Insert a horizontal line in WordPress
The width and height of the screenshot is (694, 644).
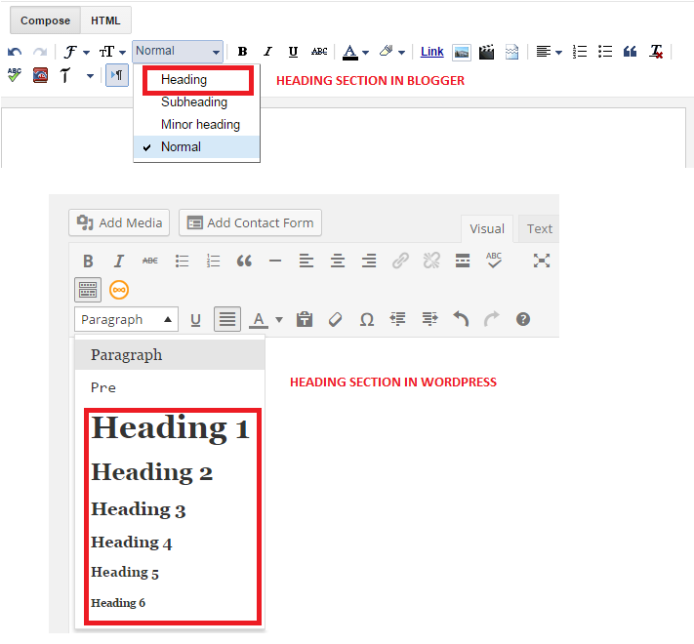click(x=275, y=261)
